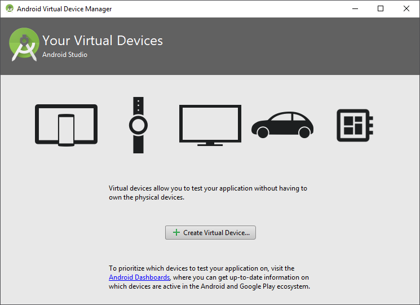Click the 'To prioritize which devices' paragraph
420x305 pixels.
[x=210, y=277]
